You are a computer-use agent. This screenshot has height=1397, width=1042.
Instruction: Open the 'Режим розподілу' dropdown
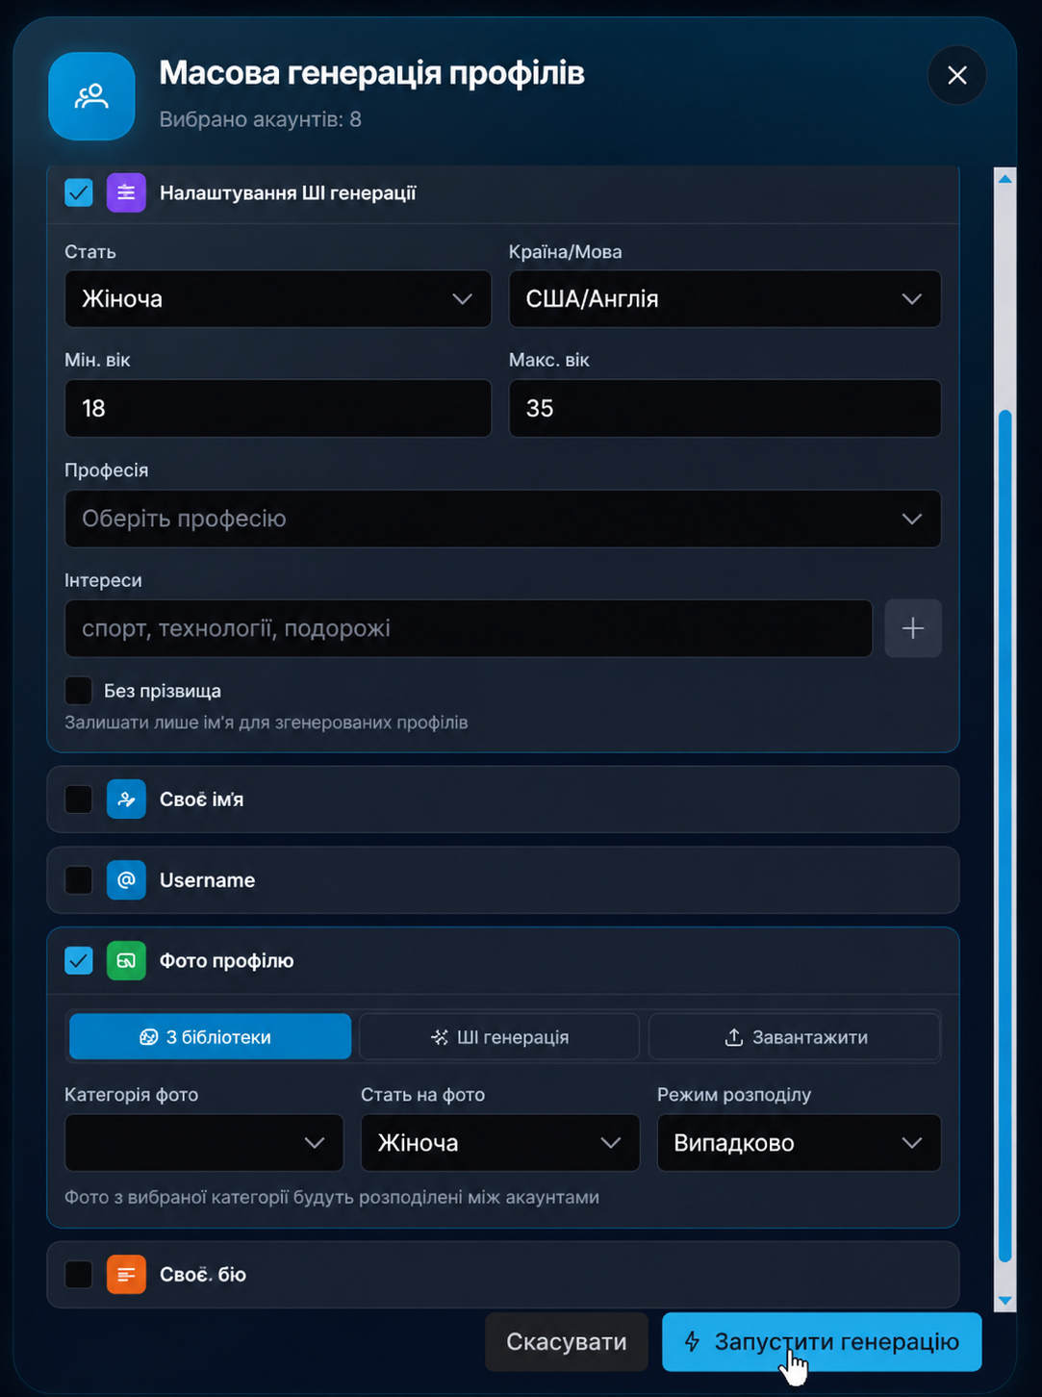coord(799,1142)
